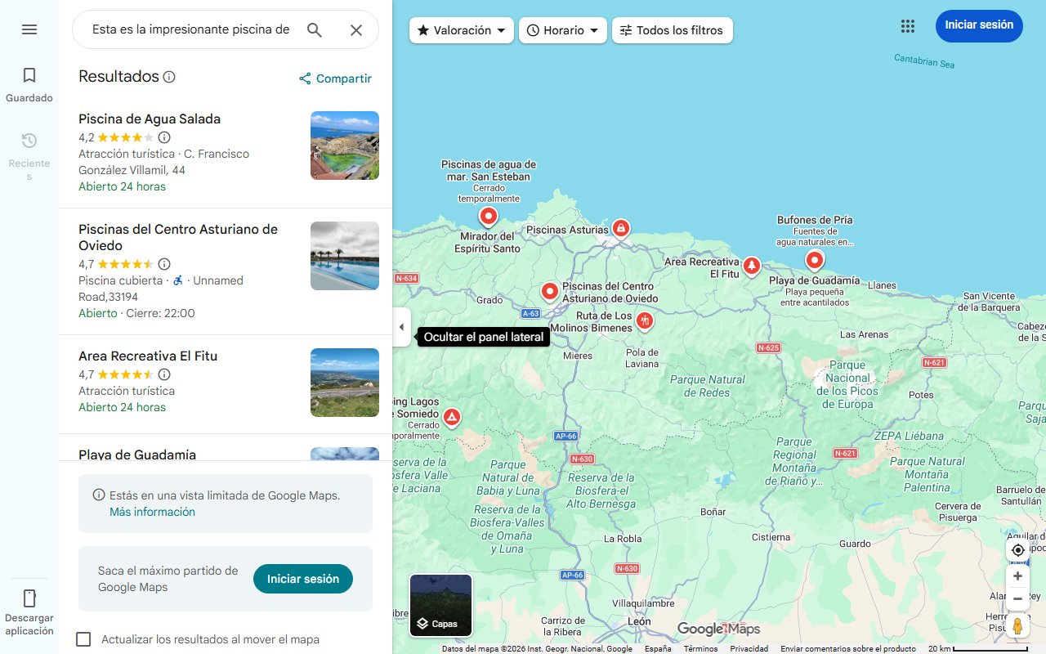Viewport: 1046px width, 654px height.
Task: Open the Piscina de Agua Salada result photo
Action: [344, 146]
